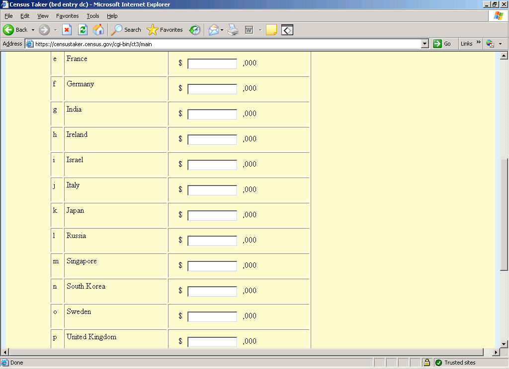Click the Ireland dollar amount field
Viewport: 509px width, 369px height.
[212, 139]
